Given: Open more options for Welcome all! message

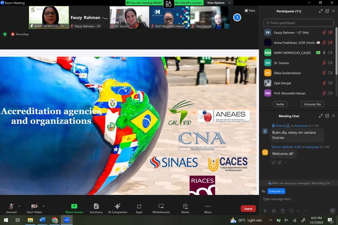Looking at the screenshot, I should tap(285, 163).
